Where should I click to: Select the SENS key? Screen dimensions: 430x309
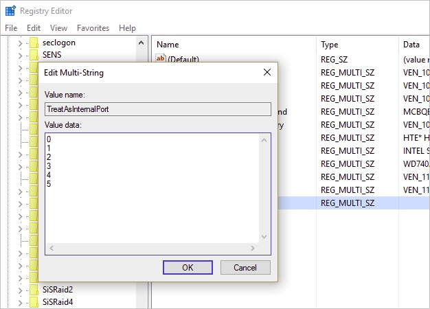click(x=52, y=55)
